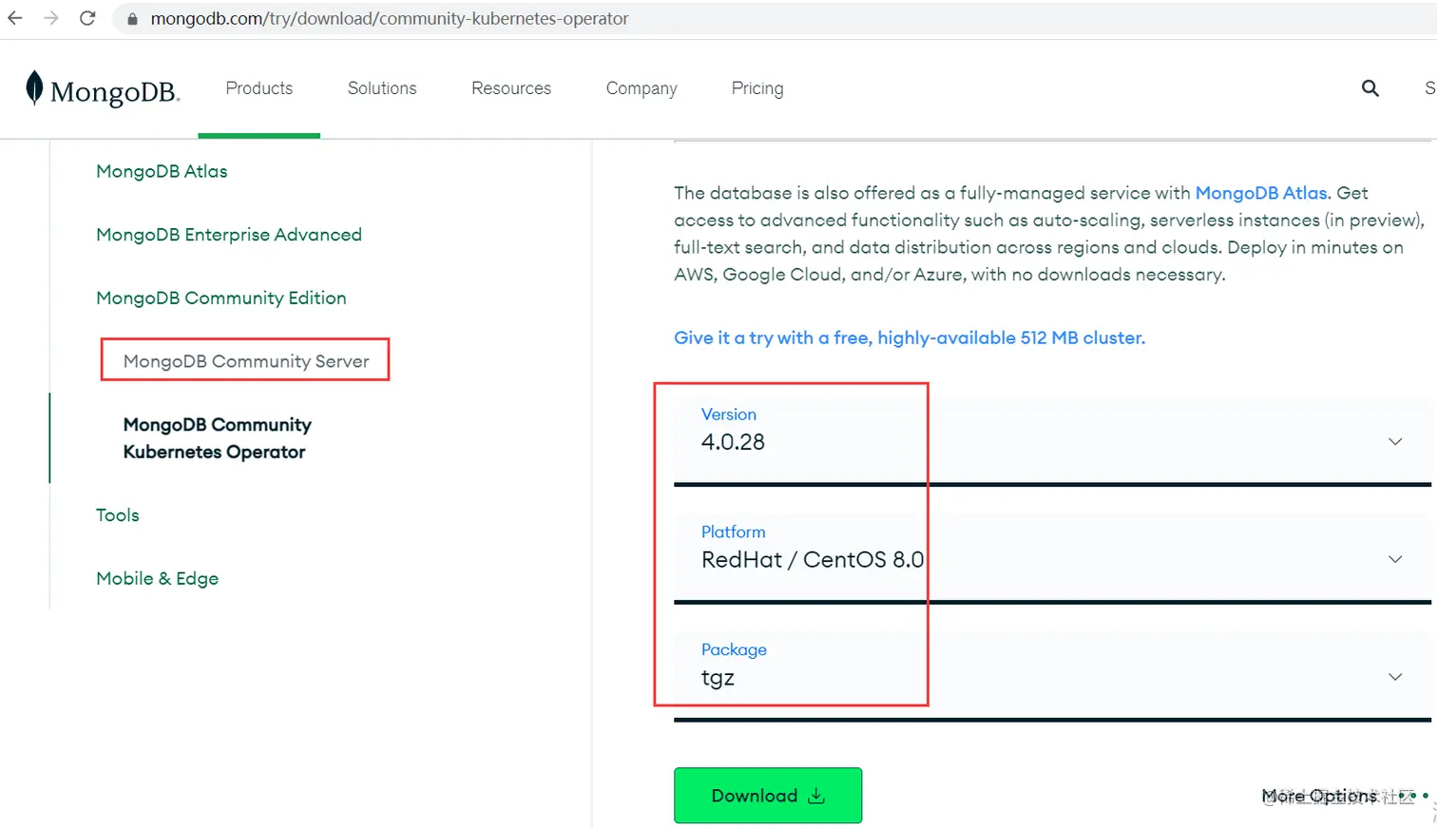Open Tools in sidebar

coord(118,515)
